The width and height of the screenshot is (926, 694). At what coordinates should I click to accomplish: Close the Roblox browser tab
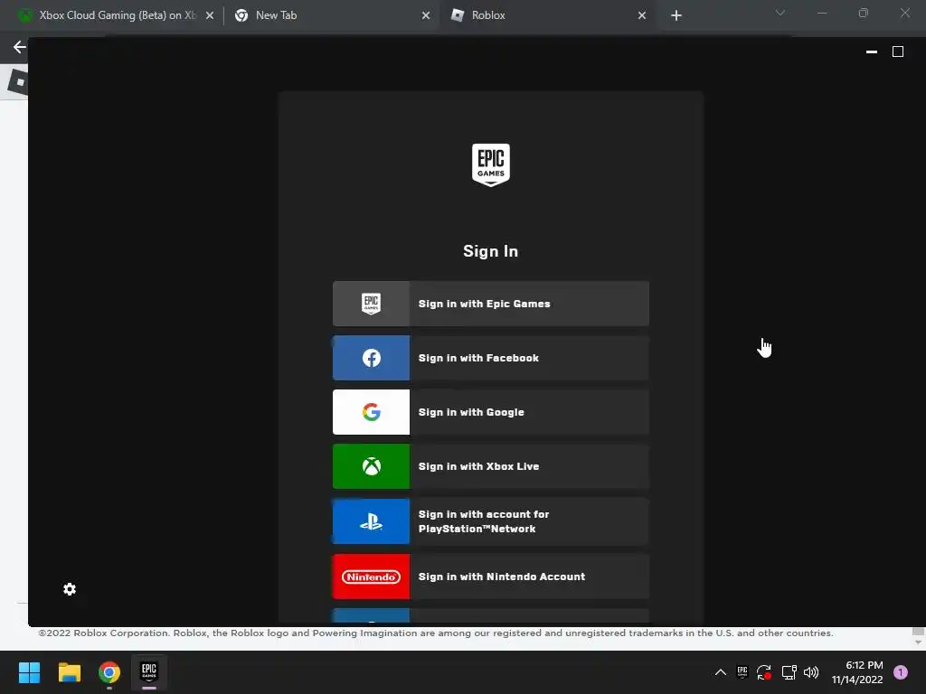[x=642, y=15]
